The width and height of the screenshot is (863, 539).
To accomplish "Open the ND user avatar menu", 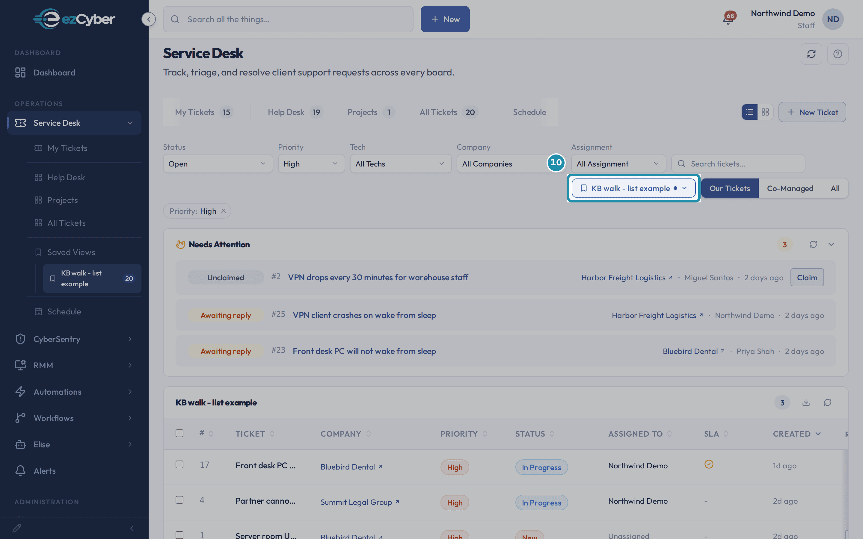I will point(833,19).
